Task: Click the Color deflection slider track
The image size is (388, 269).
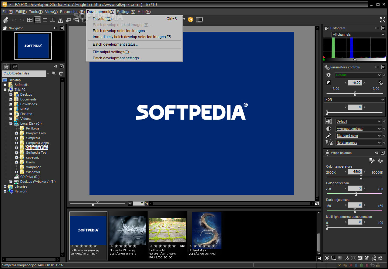Action: click(x=354, y=194)
